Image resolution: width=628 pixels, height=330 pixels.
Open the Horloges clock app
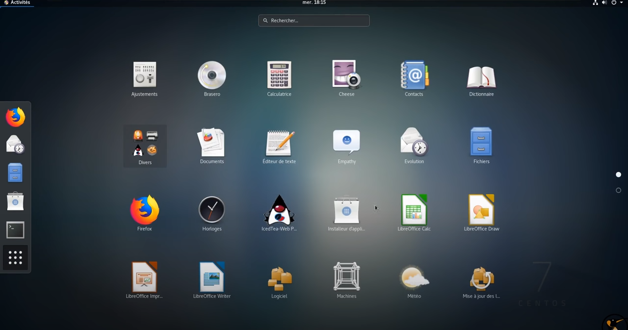(x=212, y=213)
